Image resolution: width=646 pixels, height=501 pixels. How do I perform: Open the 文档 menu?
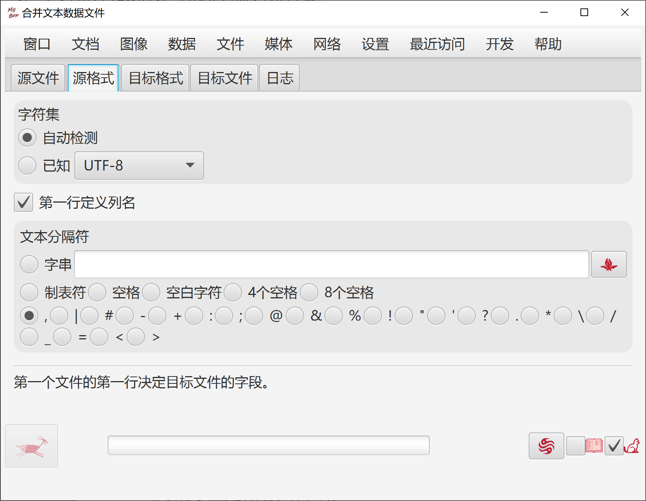[85, 44]
